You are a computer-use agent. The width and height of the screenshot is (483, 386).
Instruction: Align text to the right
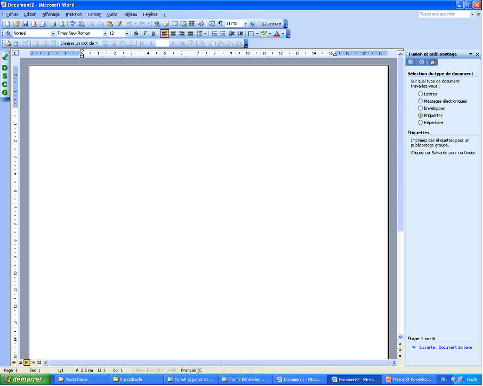(182, 33)
